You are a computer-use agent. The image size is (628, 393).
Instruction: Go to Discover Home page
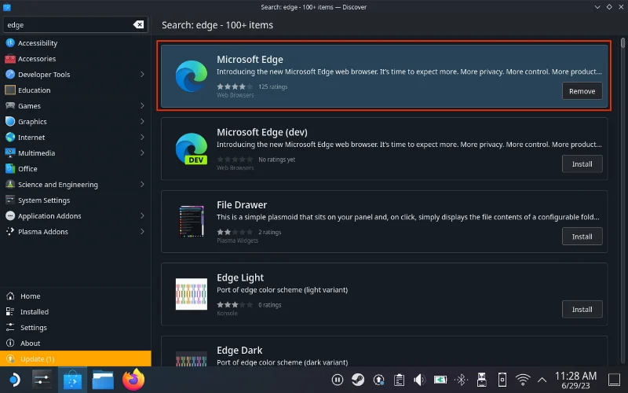click(30, 296)
